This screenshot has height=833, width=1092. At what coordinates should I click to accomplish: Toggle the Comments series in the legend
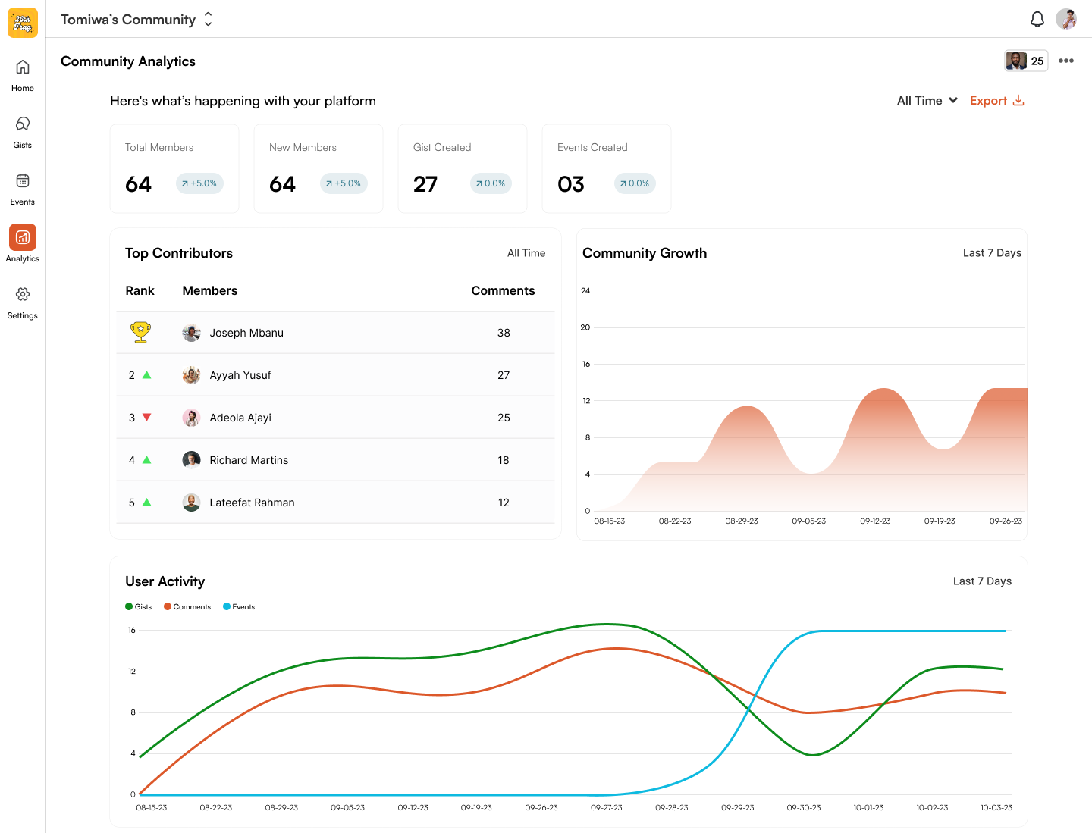187,606
